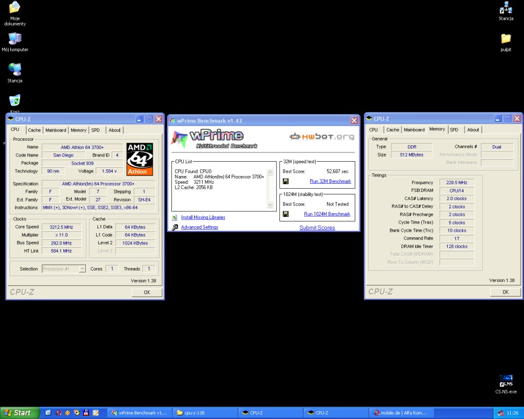Open SPD tab in right CPU-Z window
The width and height of the screenshot is (524, 419).
(x=454, y=129)
